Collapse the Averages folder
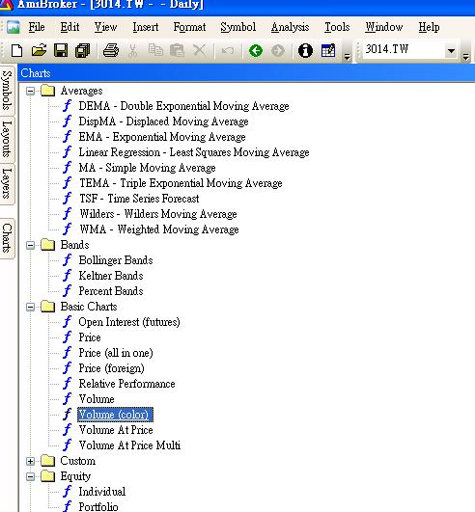 coord(30,91)
